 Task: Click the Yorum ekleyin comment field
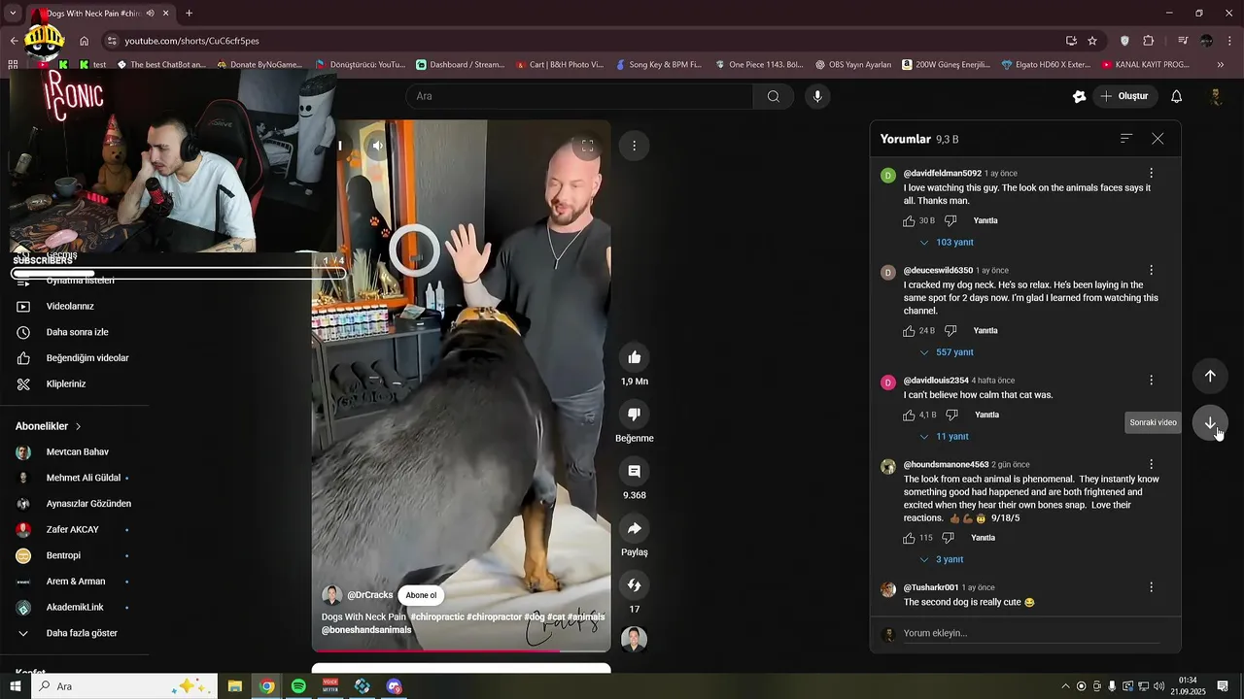[x=1030, y=634]
